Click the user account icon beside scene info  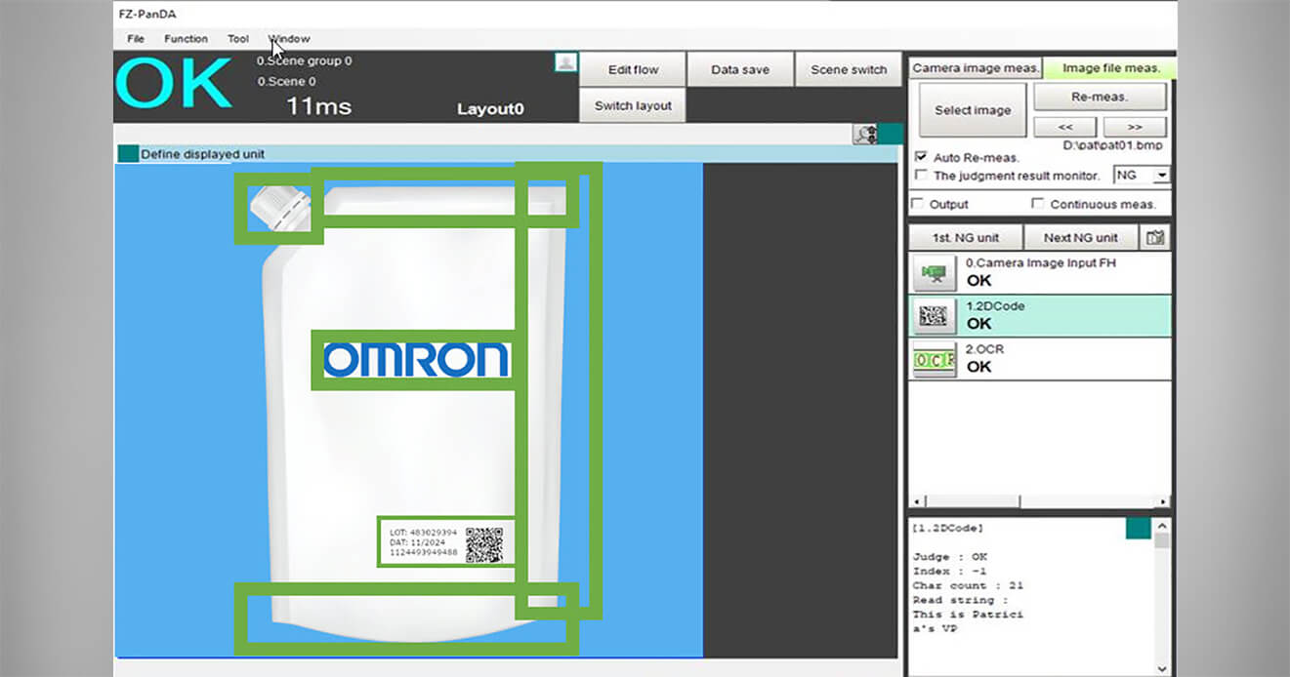tap(565, 62)
